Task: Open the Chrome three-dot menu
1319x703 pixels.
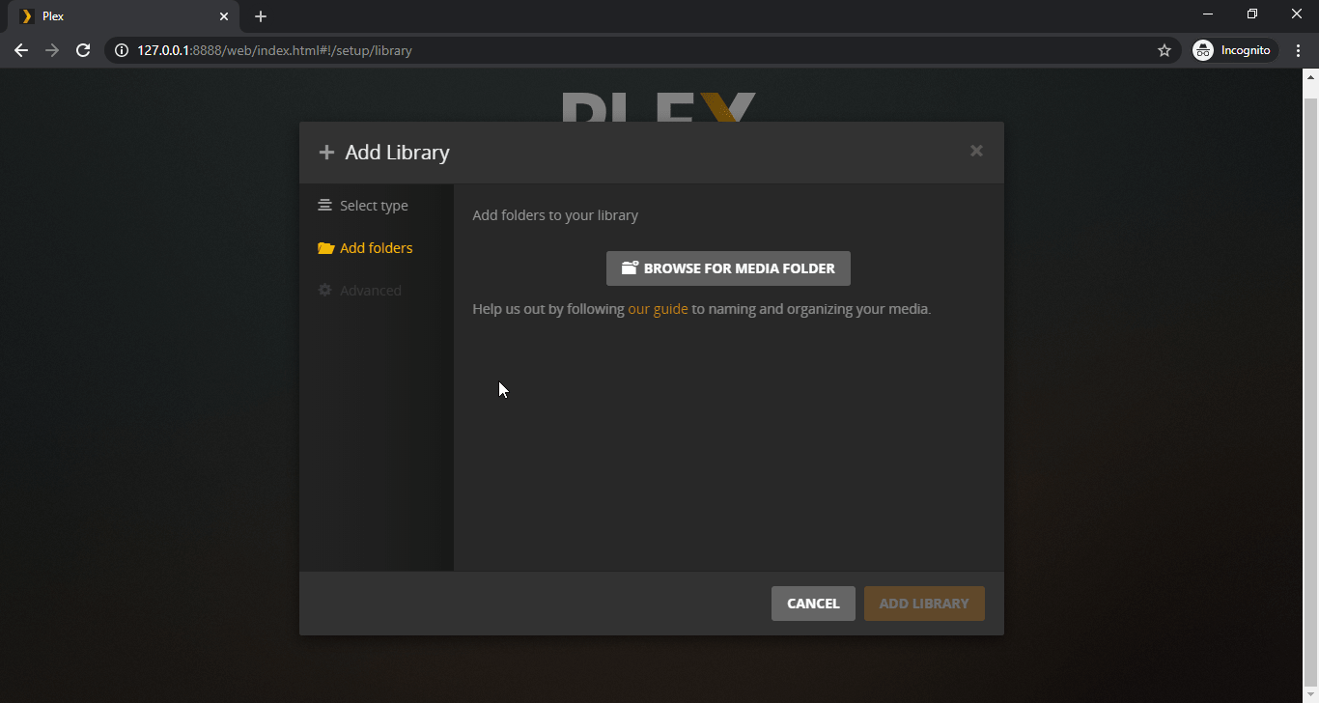Action: (1298, 50)
